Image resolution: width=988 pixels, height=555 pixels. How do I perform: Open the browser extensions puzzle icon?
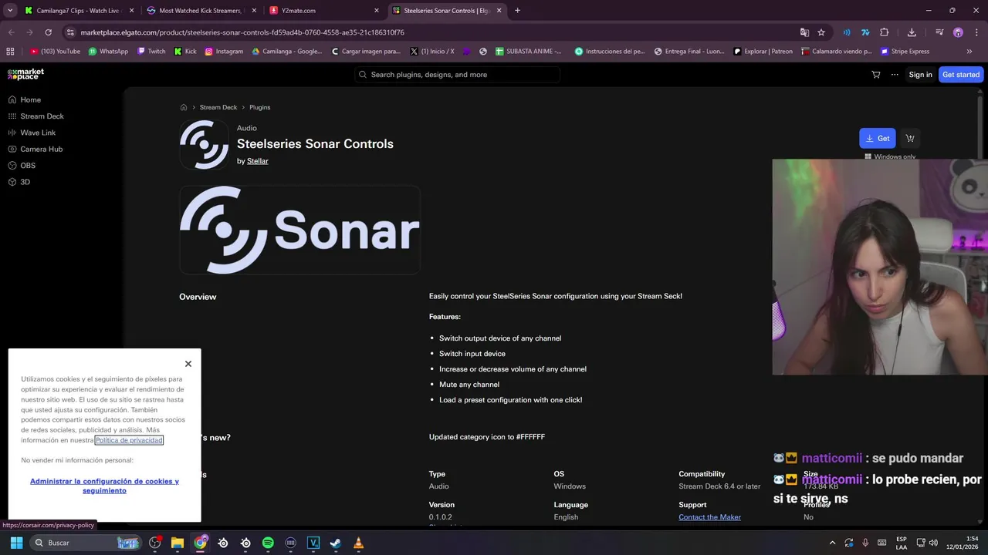pos(885,32)
